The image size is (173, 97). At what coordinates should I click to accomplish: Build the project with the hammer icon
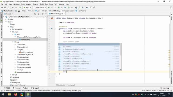click(20, 8)
